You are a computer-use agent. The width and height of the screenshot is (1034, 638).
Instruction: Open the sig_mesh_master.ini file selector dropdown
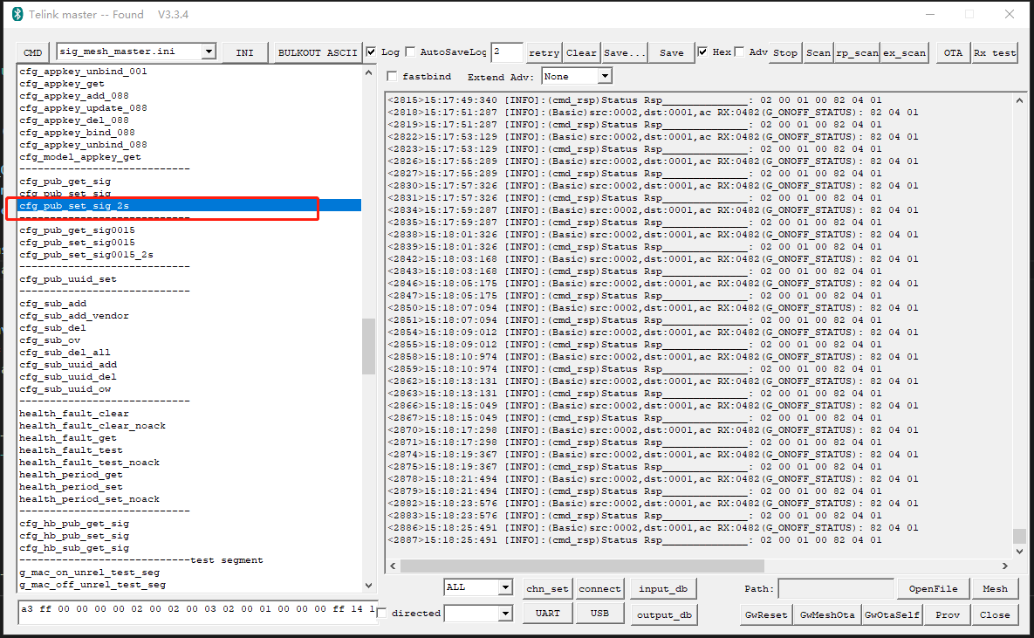tap(209, 51)
